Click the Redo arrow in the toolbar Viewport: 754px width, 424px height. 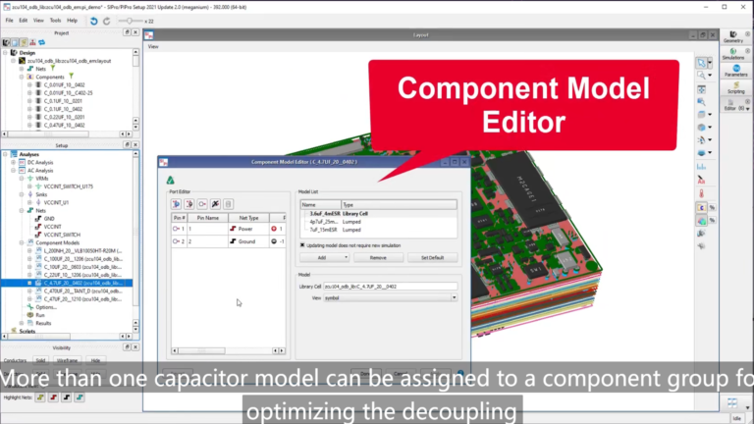coord(107,21)
